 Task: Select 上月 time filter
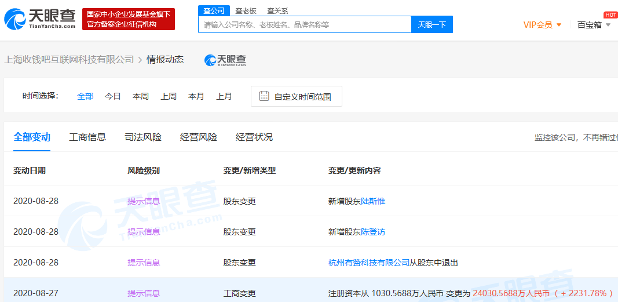224,96
